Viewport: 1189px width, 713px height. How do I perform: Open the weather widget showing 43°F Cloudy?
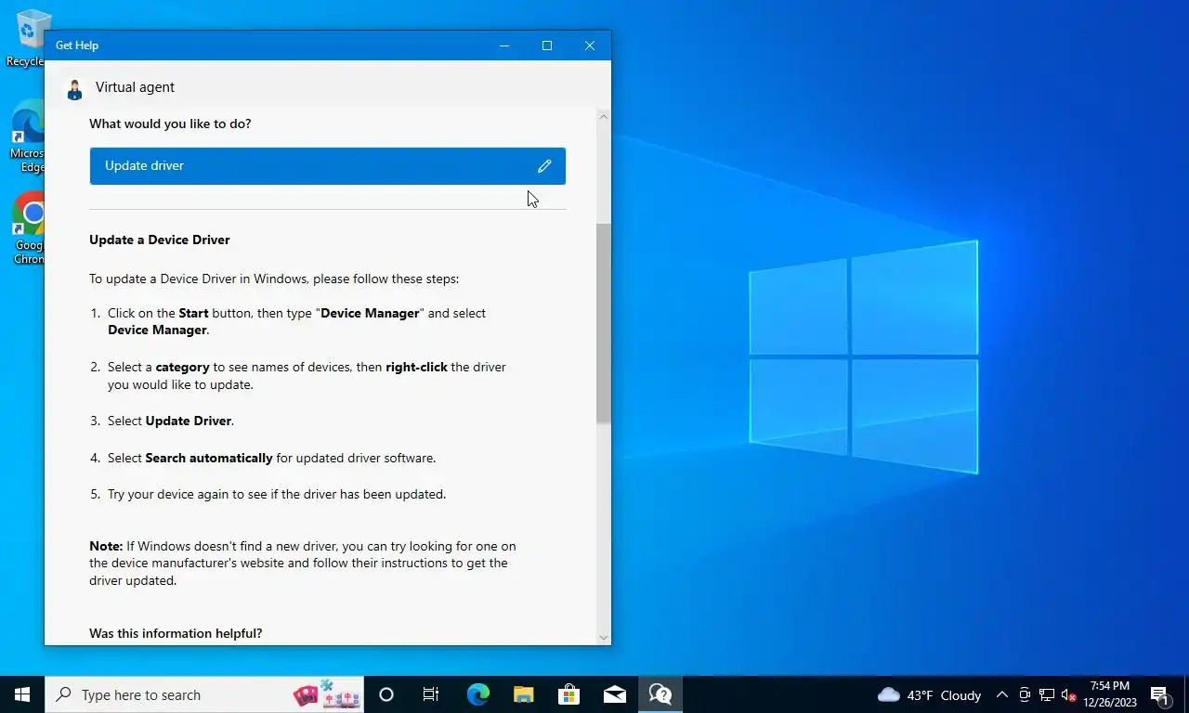point(929,694)
